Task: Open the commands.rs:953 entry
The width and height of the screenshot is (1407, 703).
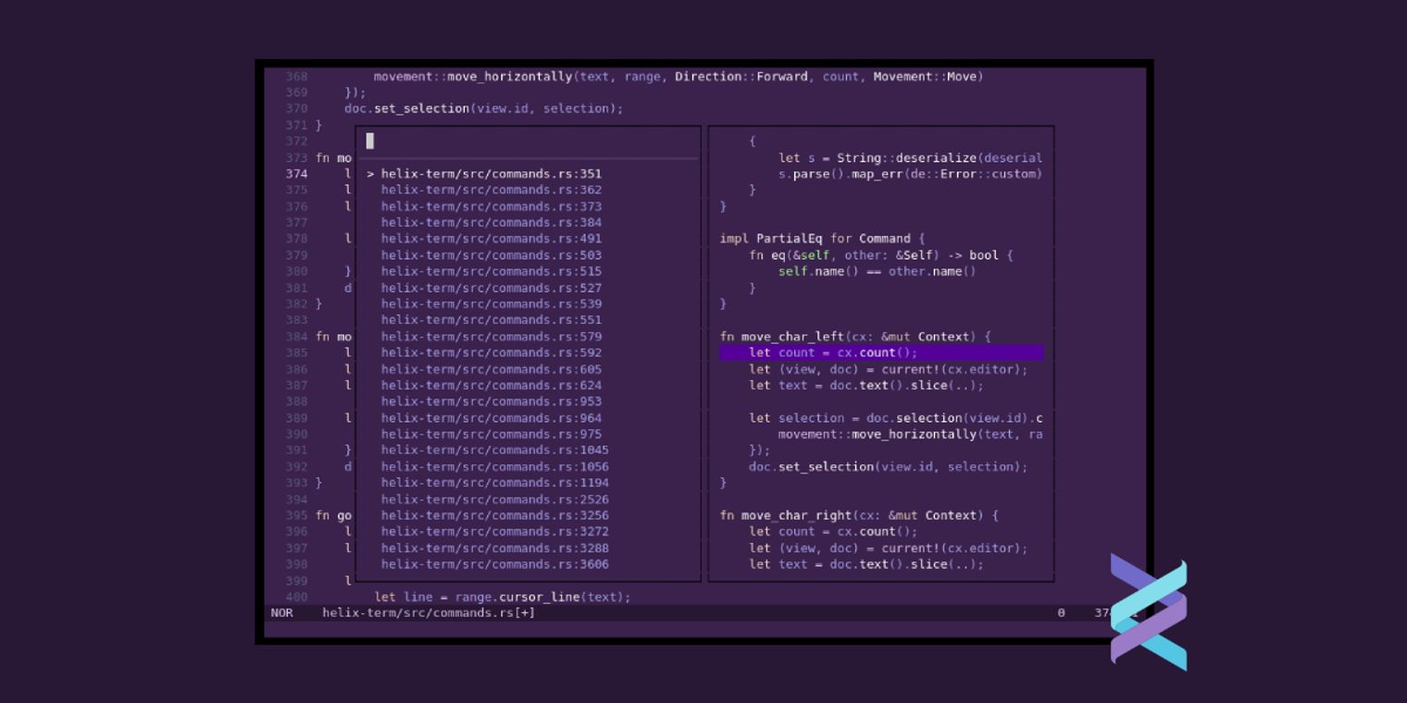Action: tap(492, 401)
